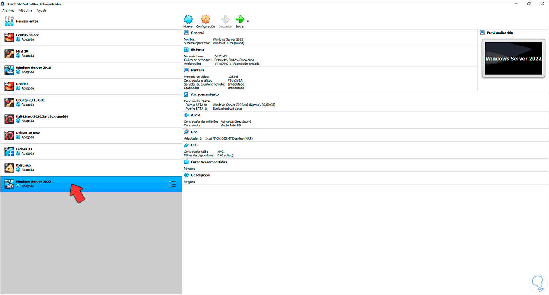Open the Almacenamiento settings heading link
The width and height of the screenshot is (549, 295).
(205, 94)
